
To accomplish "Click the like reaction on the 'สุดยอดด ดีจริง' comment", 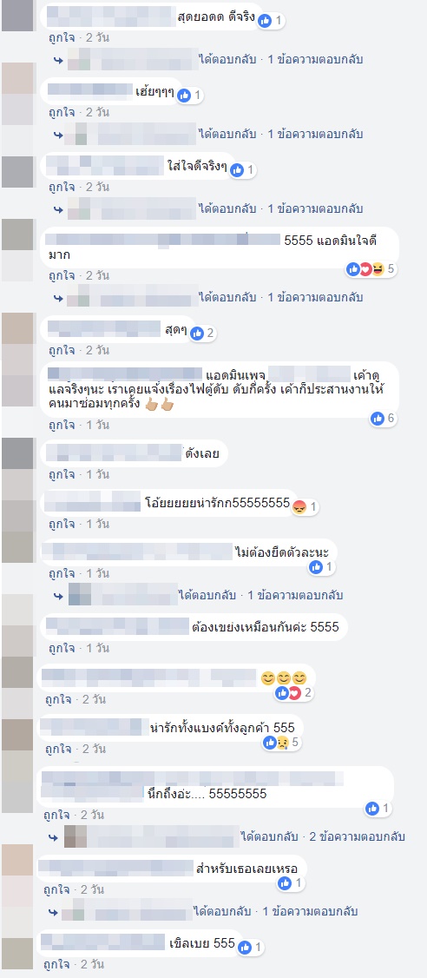I will pos(265,21).
